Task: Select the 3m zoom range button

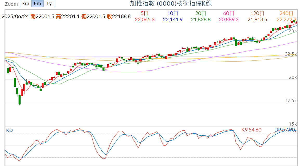Action: tap(25, 3)
